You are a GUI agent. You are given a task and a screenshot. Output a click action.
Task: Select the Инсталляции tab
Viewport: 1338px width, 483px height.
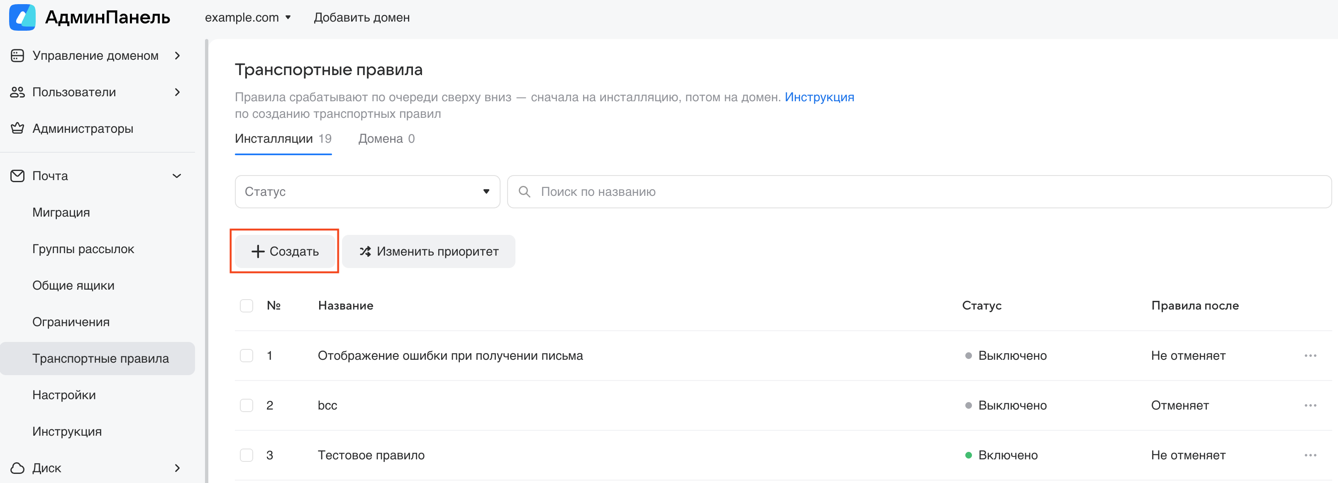click(x=283, y=139)
